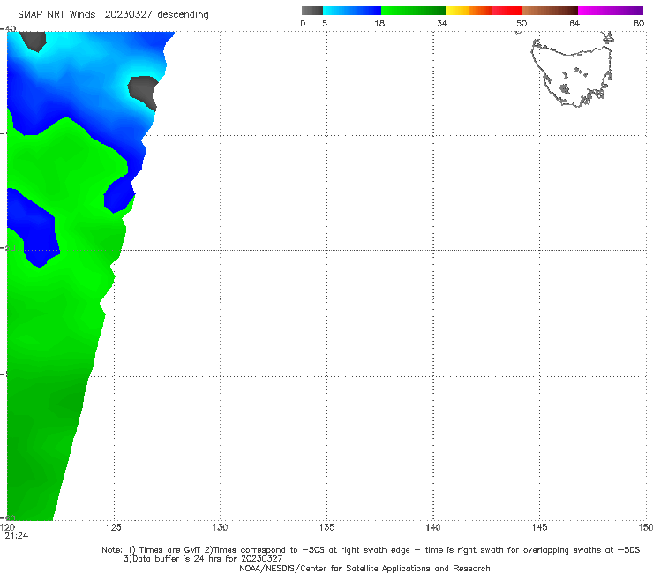
Task: Click the longitude label '130'
Action: pos(220,527)
